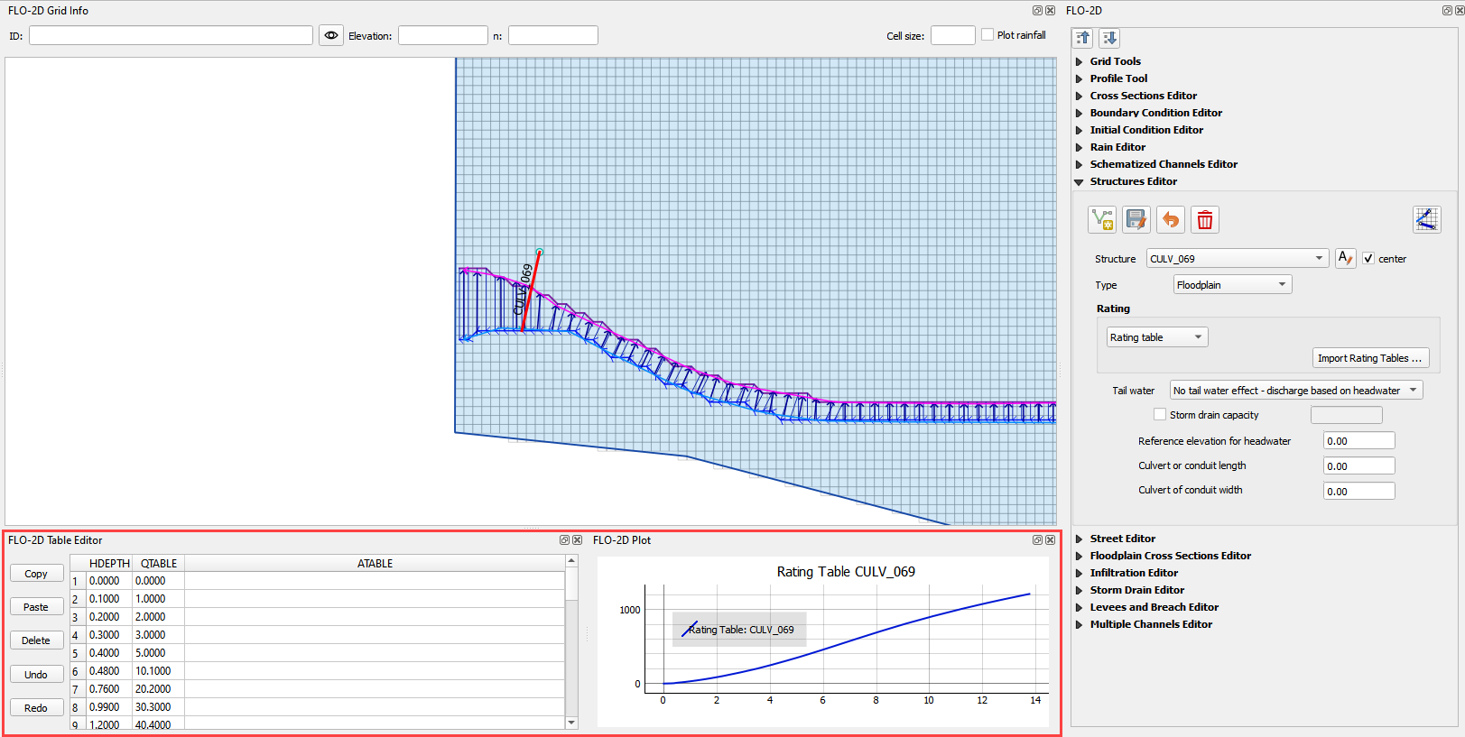The height and width of the screenshot is (737, 1465).
Task: Revert structure changes with orange arrow
Action: pyautogui.click(x=1171, y=220)
